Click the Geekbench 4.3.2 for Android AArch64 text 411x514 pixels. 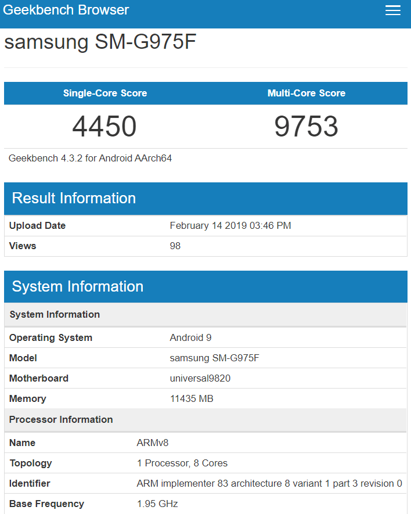coord(90,159)
